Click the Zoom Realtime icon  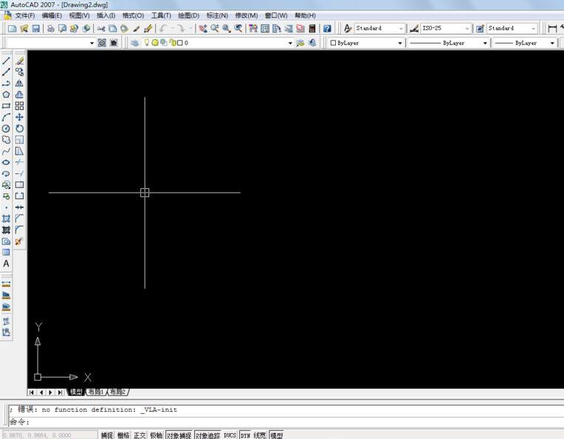[215, 28]
